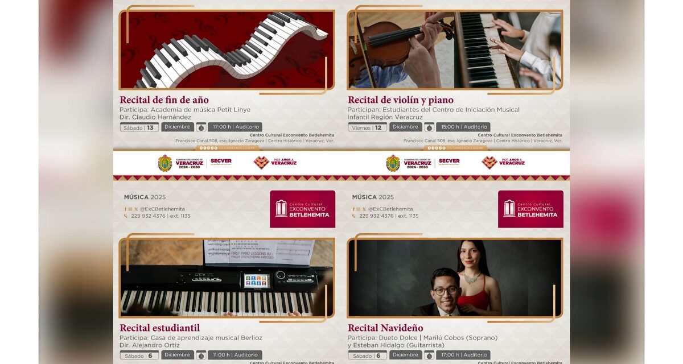
Task: Click the Recital Navideño heading
Action: (385, 328)
